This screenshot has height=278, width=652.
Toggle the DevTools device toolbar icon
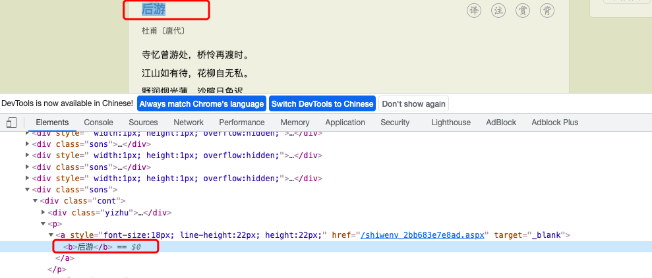(x=12, y=122)
